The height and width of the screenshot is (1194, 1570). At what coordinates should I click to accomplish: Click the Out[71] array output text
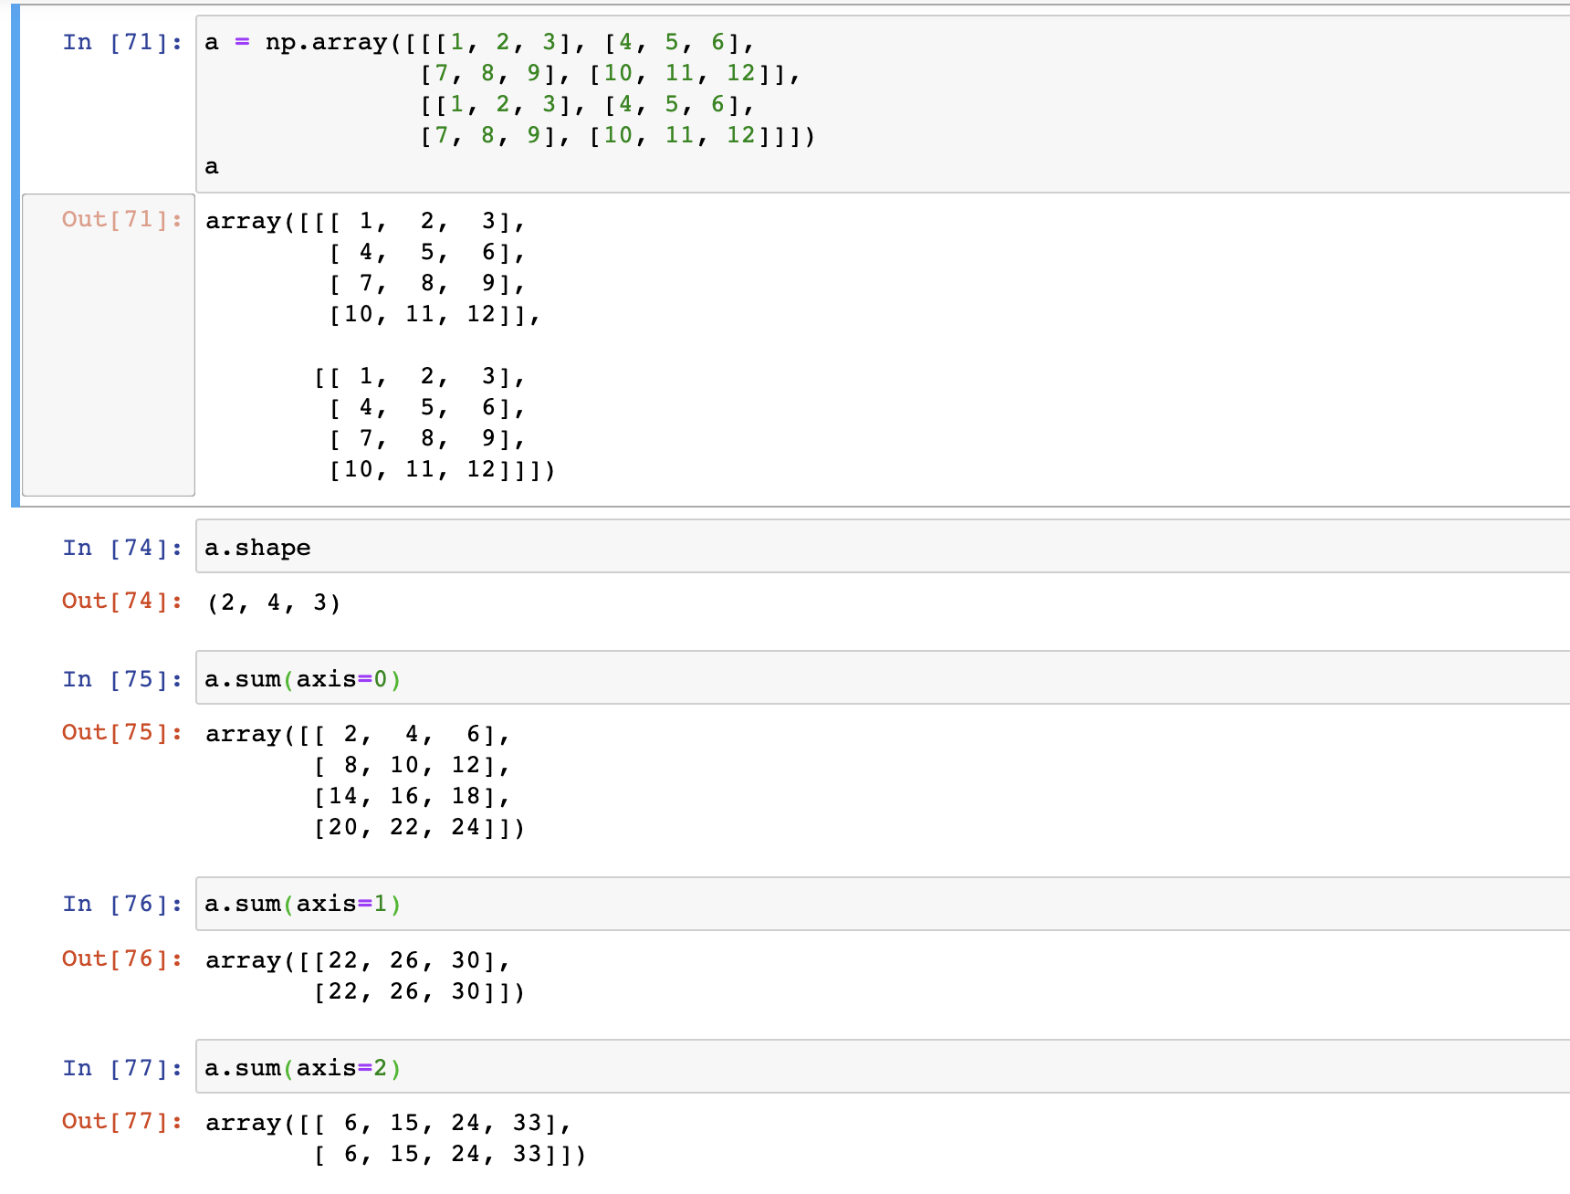381,345
